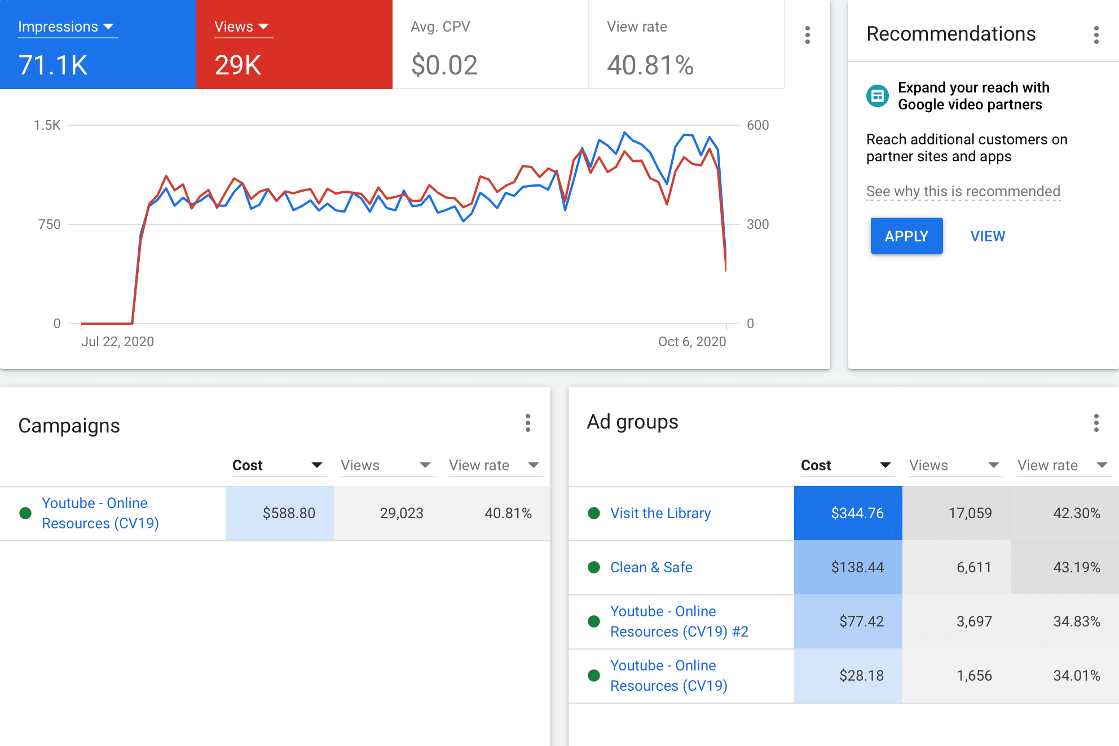Select the Avg. CPV metric tile
The width and height of the screenshot is (1119, 746).
(490, 45)
